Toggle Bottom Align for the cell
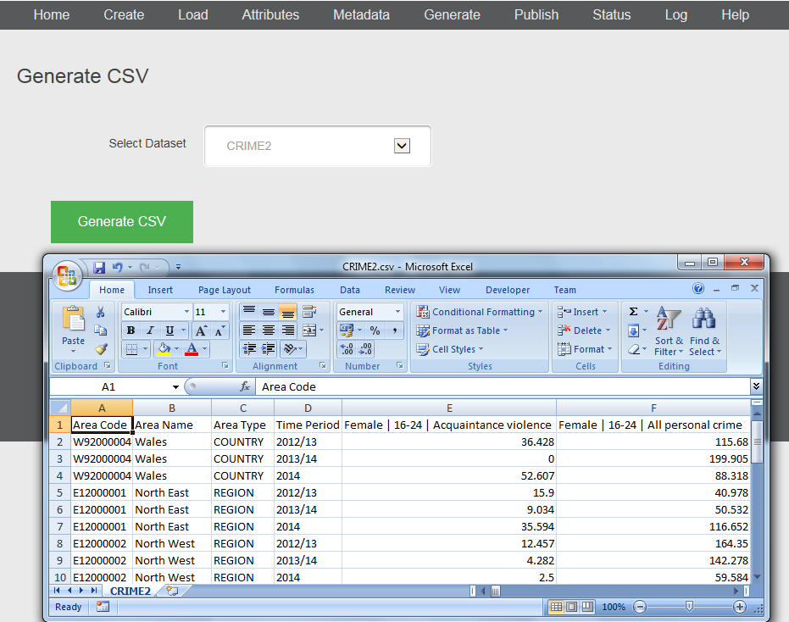This screenshot has width=789, height=622. click(288, 312)
